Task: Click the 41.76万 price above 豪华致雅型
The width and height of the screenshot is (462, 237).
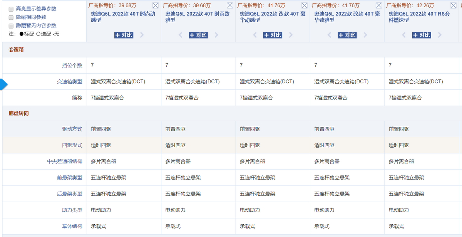Action: 350,5
